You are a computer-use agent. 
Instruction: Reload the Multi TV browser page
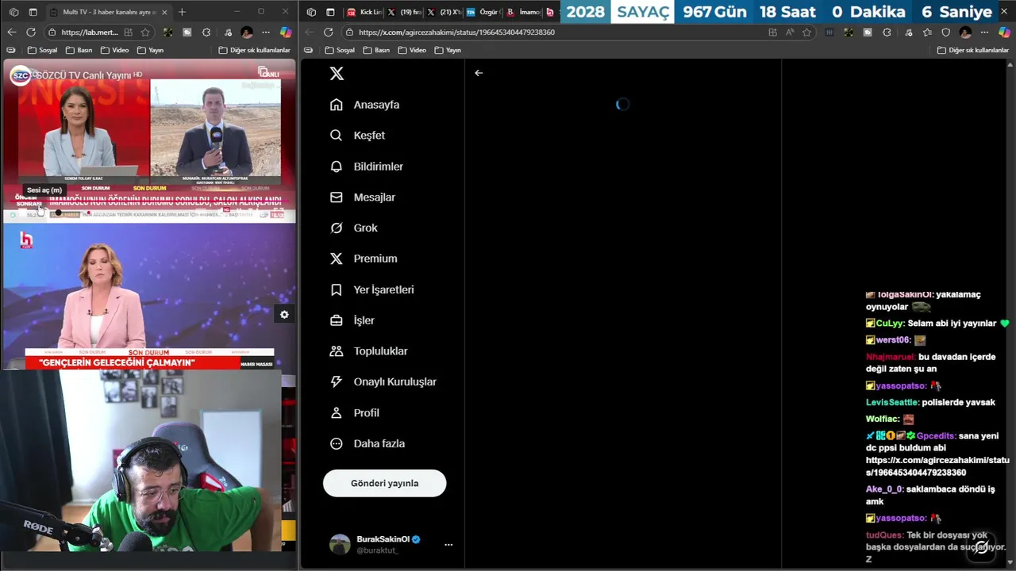31,32
